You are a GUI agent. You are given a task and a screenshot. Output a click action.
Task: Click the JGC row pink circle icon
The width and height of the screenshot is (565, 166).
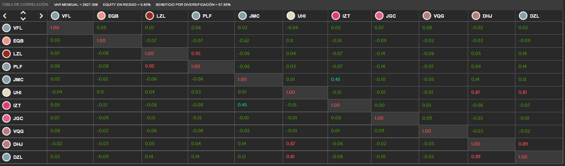[x=6, y=118]
